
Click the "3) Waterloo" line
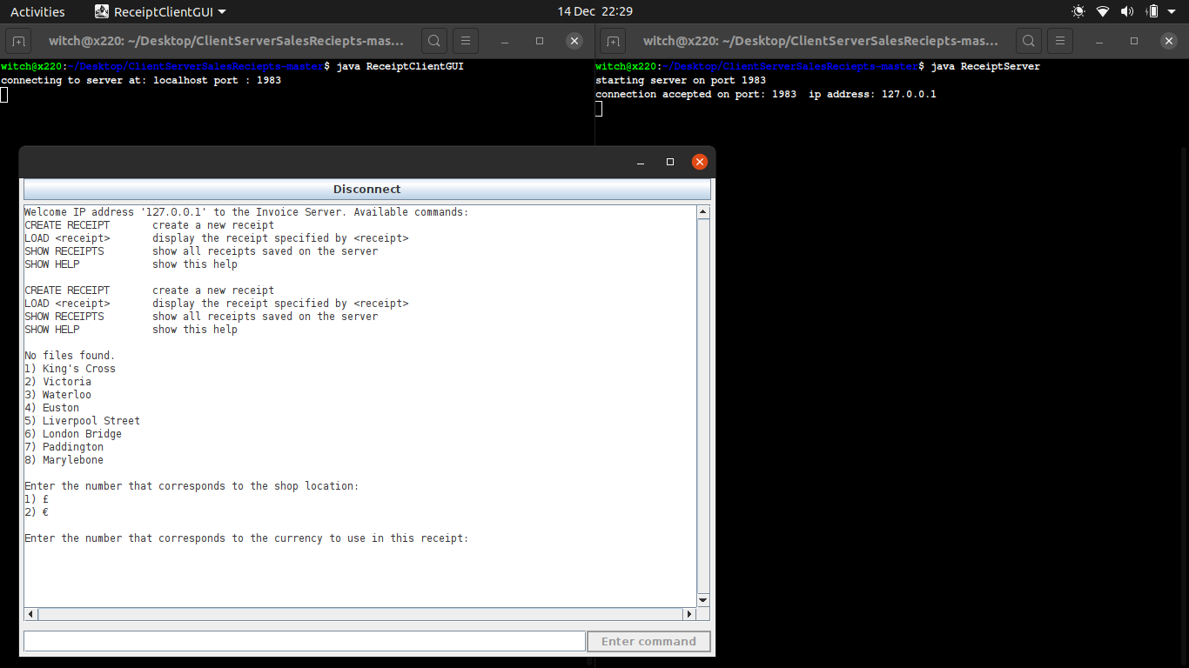57,395
